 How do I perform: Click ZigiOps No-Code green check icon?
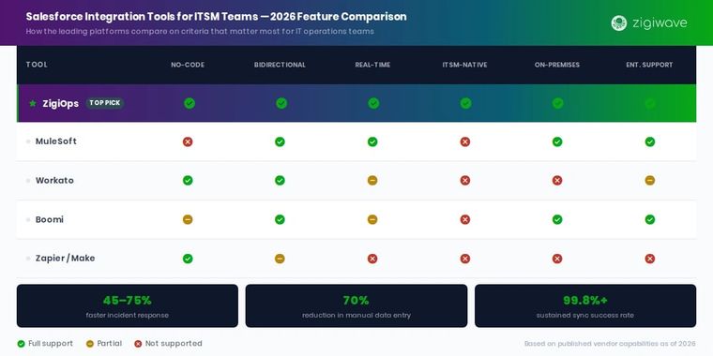pyautogui.click(x=190, y=104)
